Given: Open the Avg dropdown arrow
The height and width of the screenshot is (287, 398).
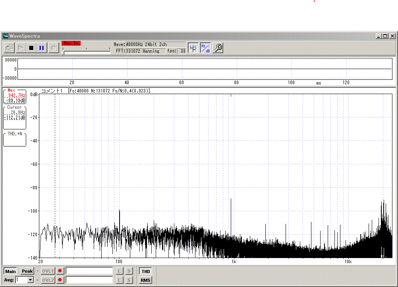Looking at the screenshot, I should tap(31, 280).
